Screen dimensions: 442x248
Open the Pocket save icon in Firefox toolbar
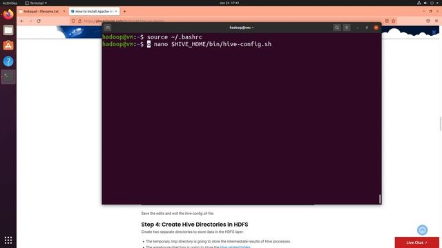pos(428,21)
